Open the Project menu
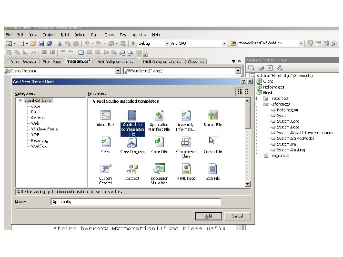 coord(49,35)
